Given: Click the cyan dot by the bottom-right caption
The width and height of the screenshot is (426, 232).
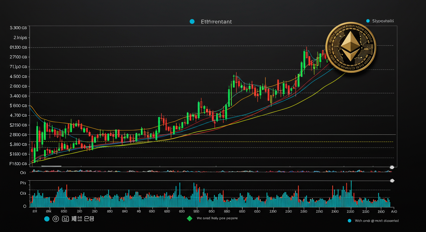Looking at the screenshot, I should pos(349,221).
